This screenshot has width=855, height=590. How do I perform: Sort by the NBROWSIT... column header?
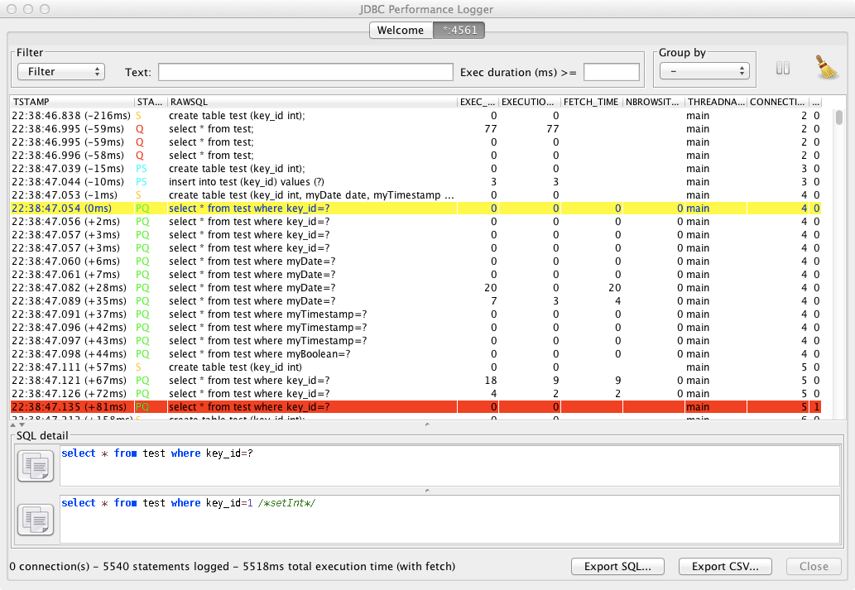pyautogui.click(x=654, y=102)
